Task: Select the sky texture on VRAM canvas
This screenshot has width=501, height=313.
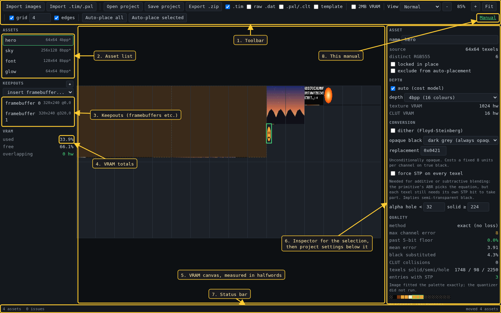Action: point(286,105)
